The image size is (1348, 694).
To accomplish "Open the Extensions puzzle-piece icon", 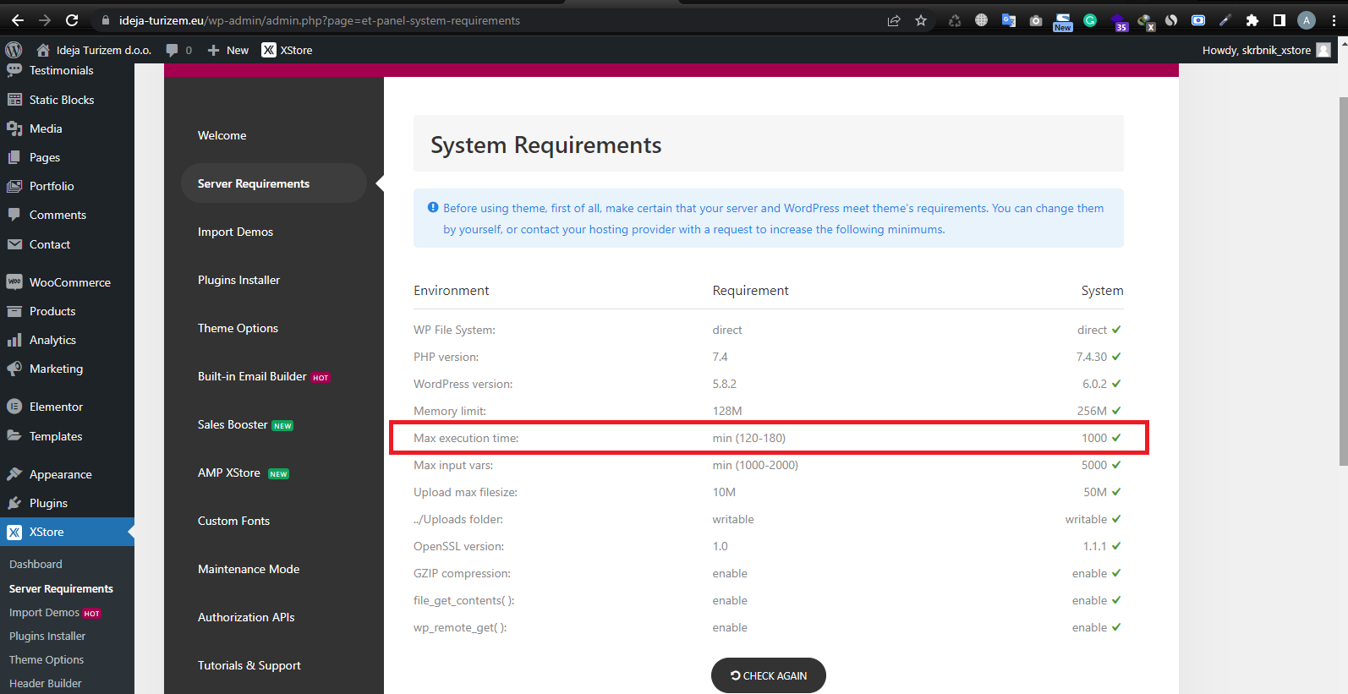I will 1252,20.
